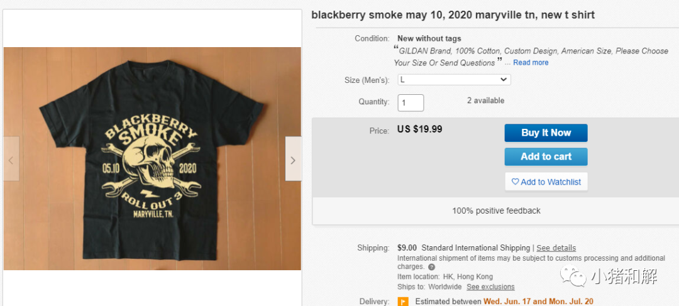Click the dropdown chevron in size selector

503,80
